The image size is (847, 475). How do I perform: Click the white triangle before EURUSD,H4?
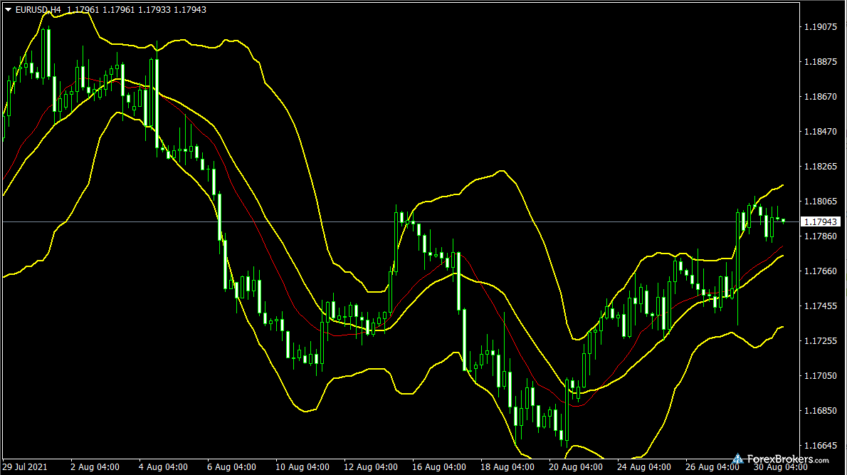click(x=8, y=10)
